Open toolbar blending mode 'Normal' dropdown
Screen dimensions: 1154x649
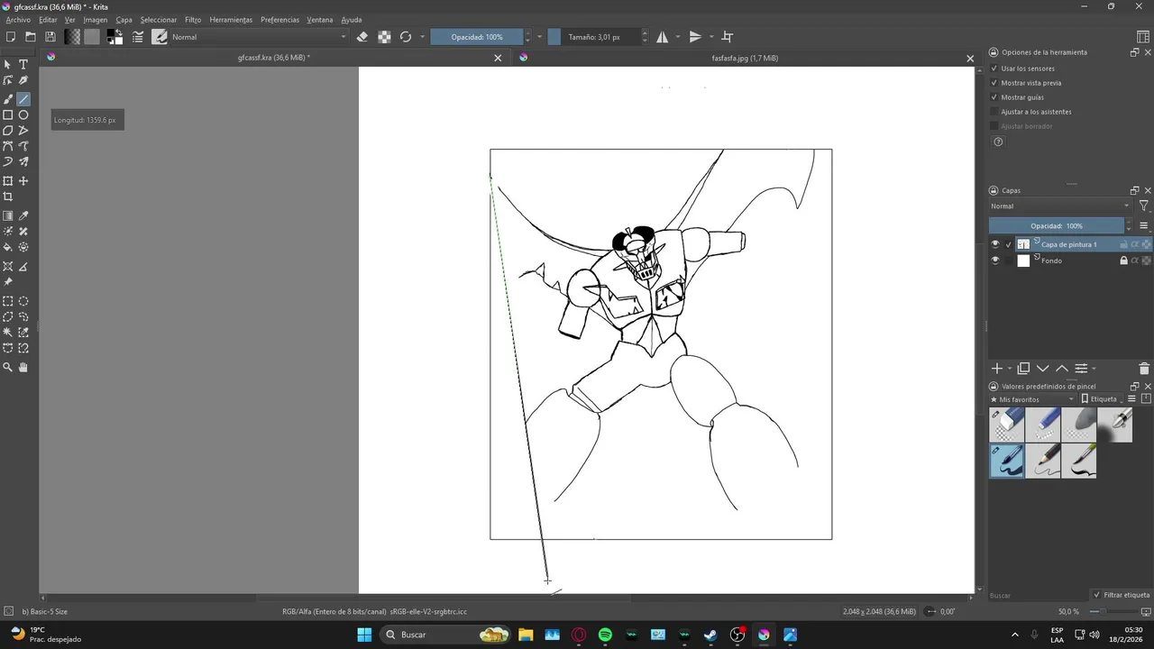[x=259, y=37]
